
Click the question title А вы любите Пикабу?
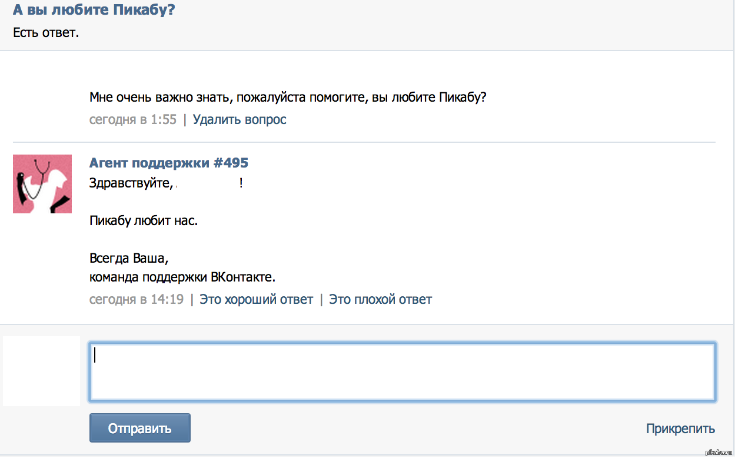click(x=94, y=10)
